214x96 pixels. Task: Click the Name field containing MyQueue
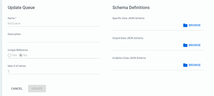point(53,23)
